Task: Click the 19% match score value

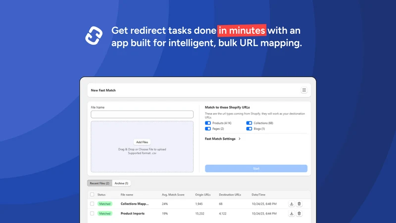Action: coord(165,214)
